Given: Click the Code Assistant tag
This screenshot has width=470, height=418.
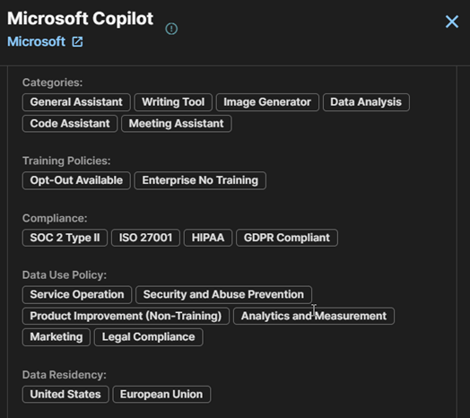Looking at the screenshot, I should click(70, 124).
